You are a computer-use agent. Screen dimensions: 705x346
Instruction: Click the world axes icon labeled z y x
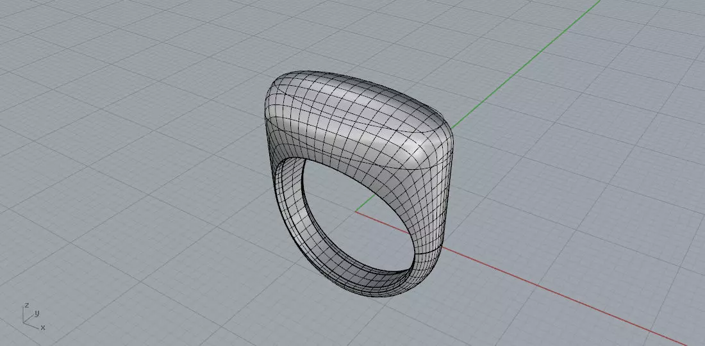click(33, 317)
